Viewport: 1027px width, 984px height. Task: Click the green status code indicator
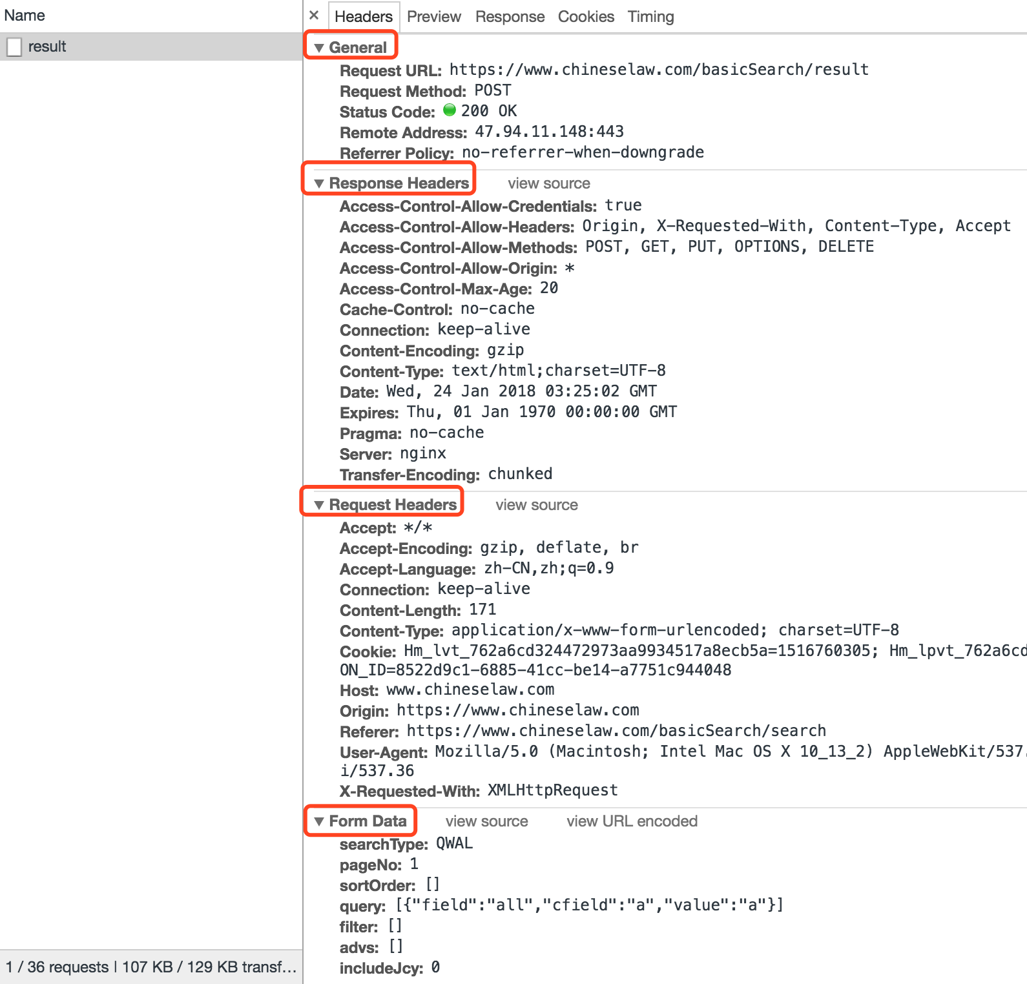[450, 110]
